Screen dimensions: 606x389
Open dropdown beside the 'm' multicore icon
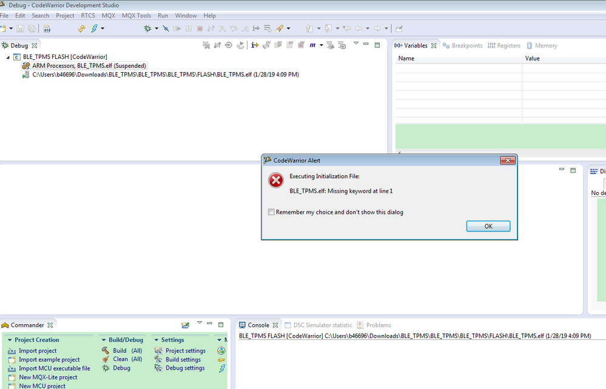tap(321, 45)
